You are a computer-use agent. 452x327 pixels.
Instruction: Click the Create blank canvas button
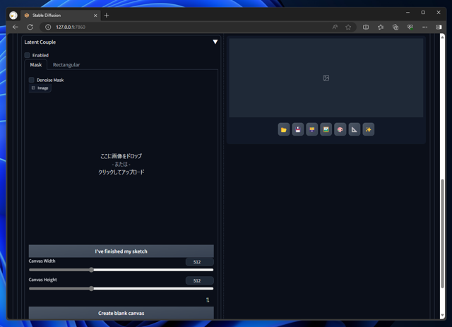coord(121,313)
